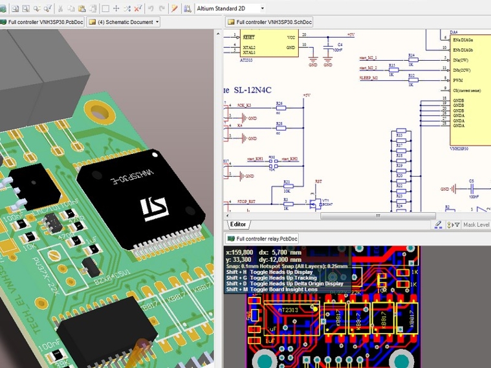Click capacitor C4 100nF in the schematic

332,47
